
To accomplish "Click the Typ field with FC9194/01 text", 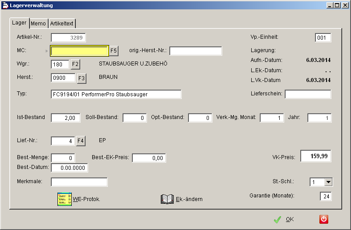I will point(116,94).
